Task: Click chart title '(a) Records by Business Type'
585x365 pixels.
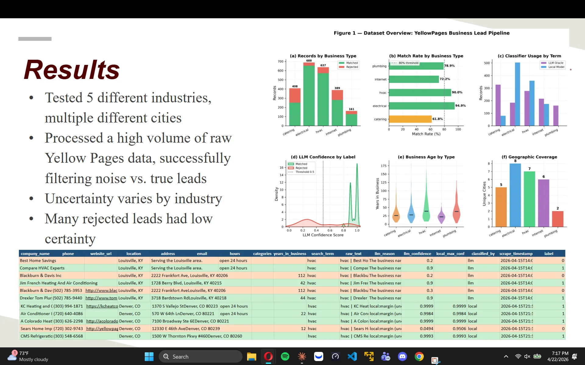Action: pyautogui.click(x=323, y=56)
